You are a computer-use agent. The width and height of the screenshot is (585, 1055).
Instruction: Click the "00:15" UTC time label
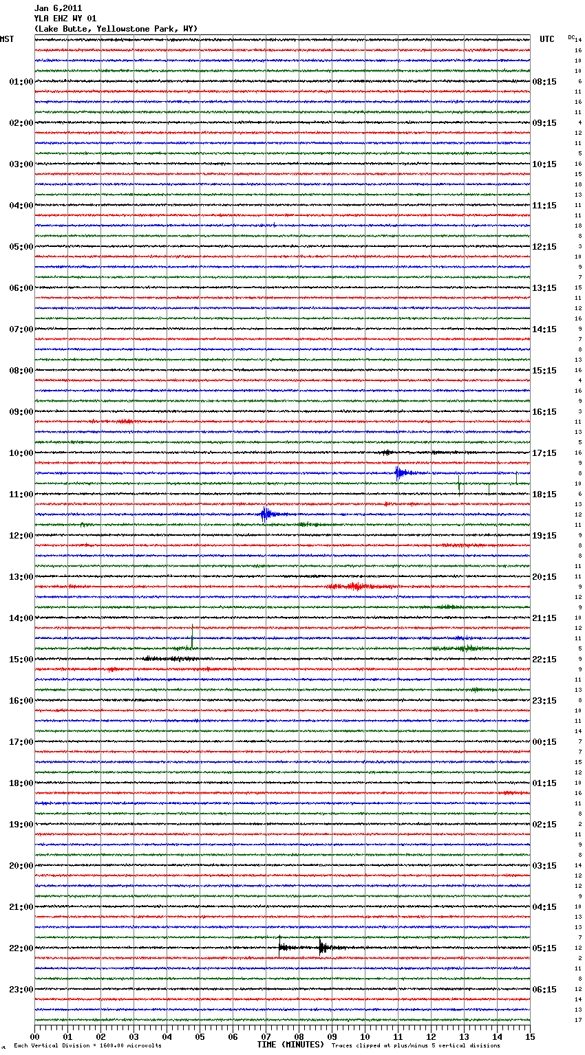[x=544, y=742]
